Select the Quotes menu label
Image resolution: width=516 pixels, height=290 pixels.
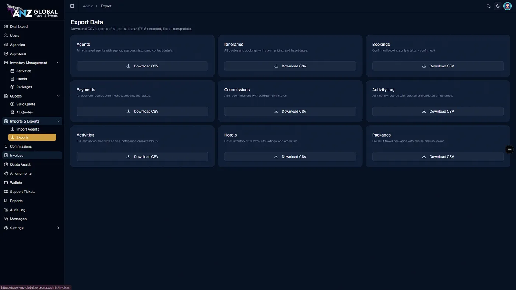(x=16, y=96)
